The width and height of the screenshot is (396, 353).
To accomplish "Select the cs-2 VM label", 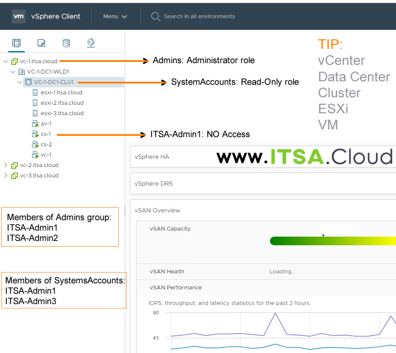I will pyautogui.click(x=46, y=144).
